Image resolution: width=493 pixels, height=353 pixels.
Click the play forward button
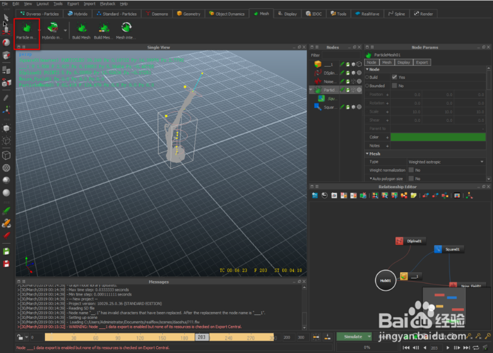(448, 348)
